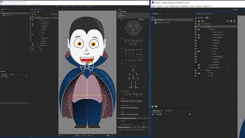
Task: Expand the Face Shadow layer in right window
Action: click(212, 32)
